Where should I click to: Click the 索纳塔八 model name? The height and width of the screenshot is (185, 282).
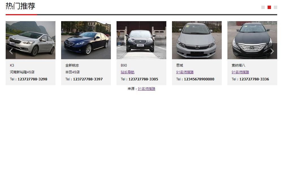[238, 65]
